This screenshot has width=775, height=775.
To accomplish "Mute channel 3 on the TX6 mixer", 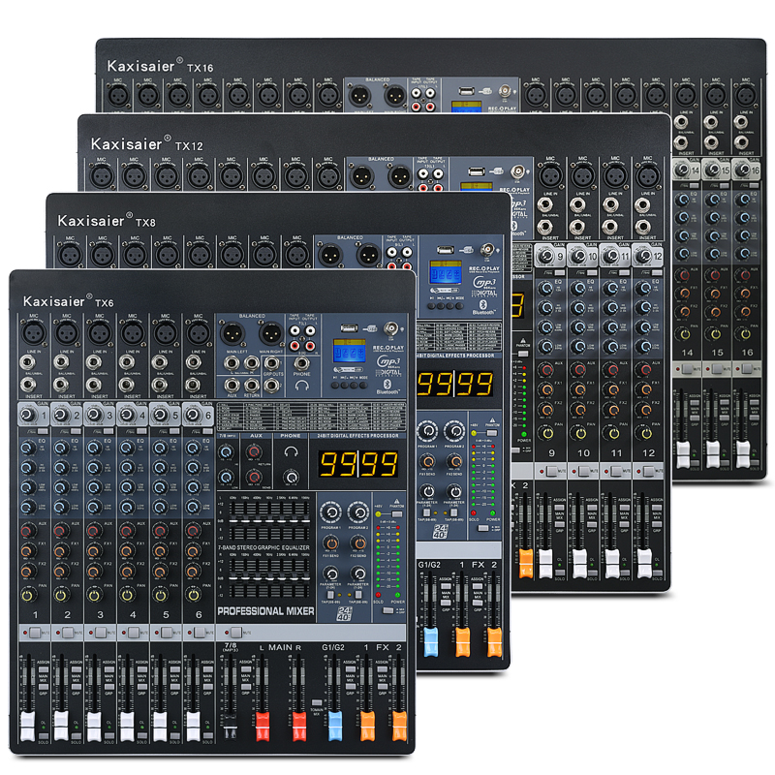I will (101, 633).
